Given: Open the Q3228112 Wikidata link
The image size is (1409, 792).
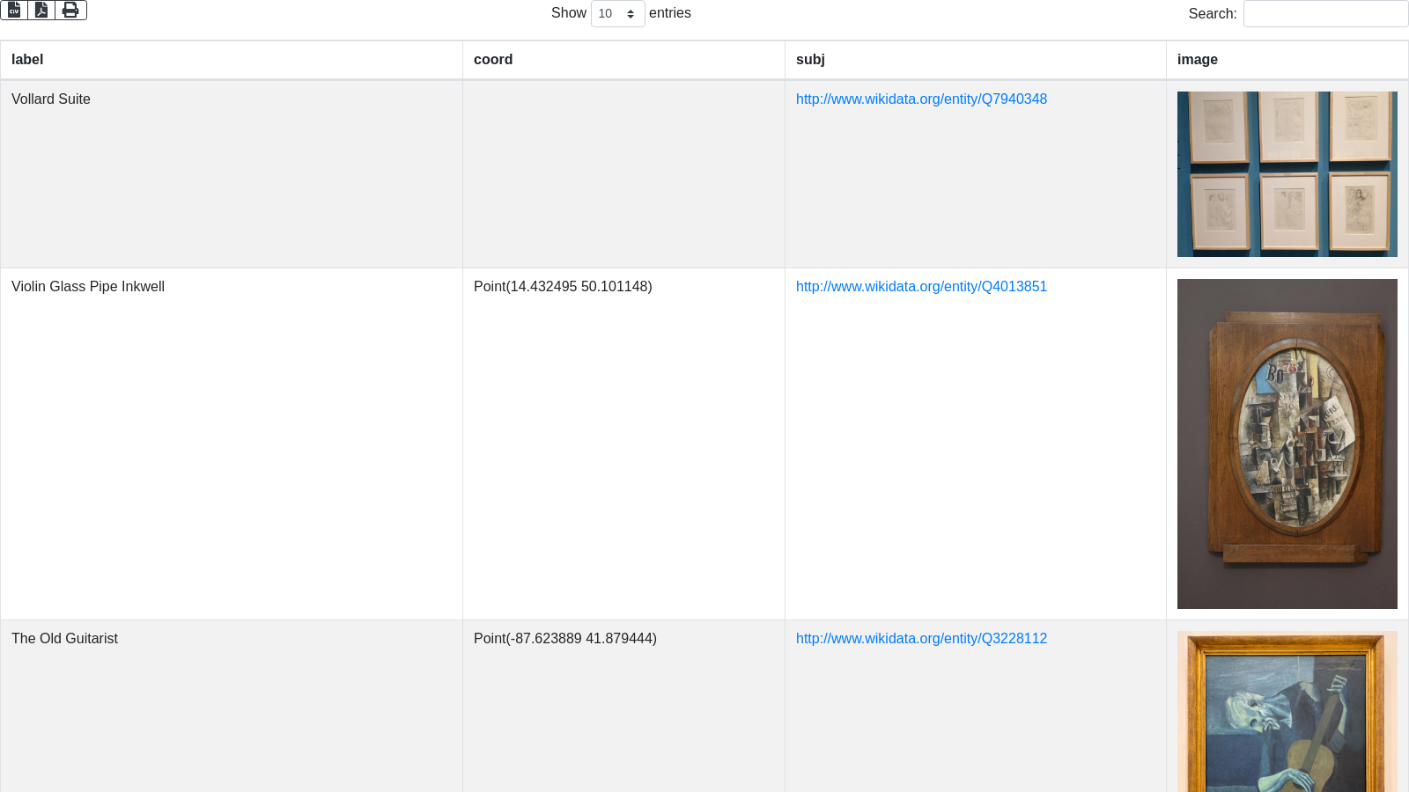Looking at the screenshot, I should [921, 639].
